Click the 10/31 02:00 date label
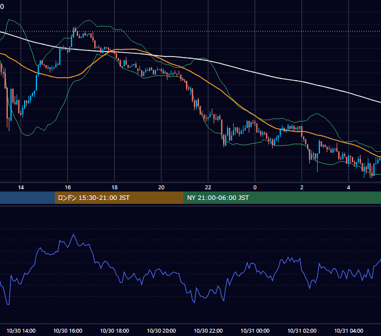This screenshot has height=336, width=381. coord(302,330)
